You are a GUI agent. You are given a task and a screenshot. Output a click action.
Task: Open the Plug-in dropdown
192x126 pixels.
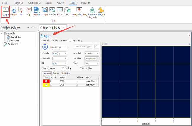pos(101,12)
